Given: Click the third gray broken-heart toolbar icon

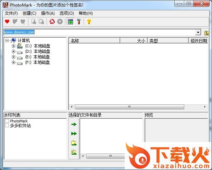Looking at the screenshot, I should tap(23, 22).
